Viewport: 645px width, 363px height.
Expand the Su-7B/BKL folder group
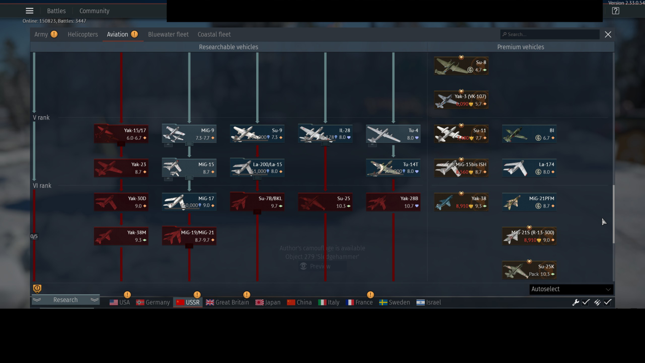click(257, 212)
